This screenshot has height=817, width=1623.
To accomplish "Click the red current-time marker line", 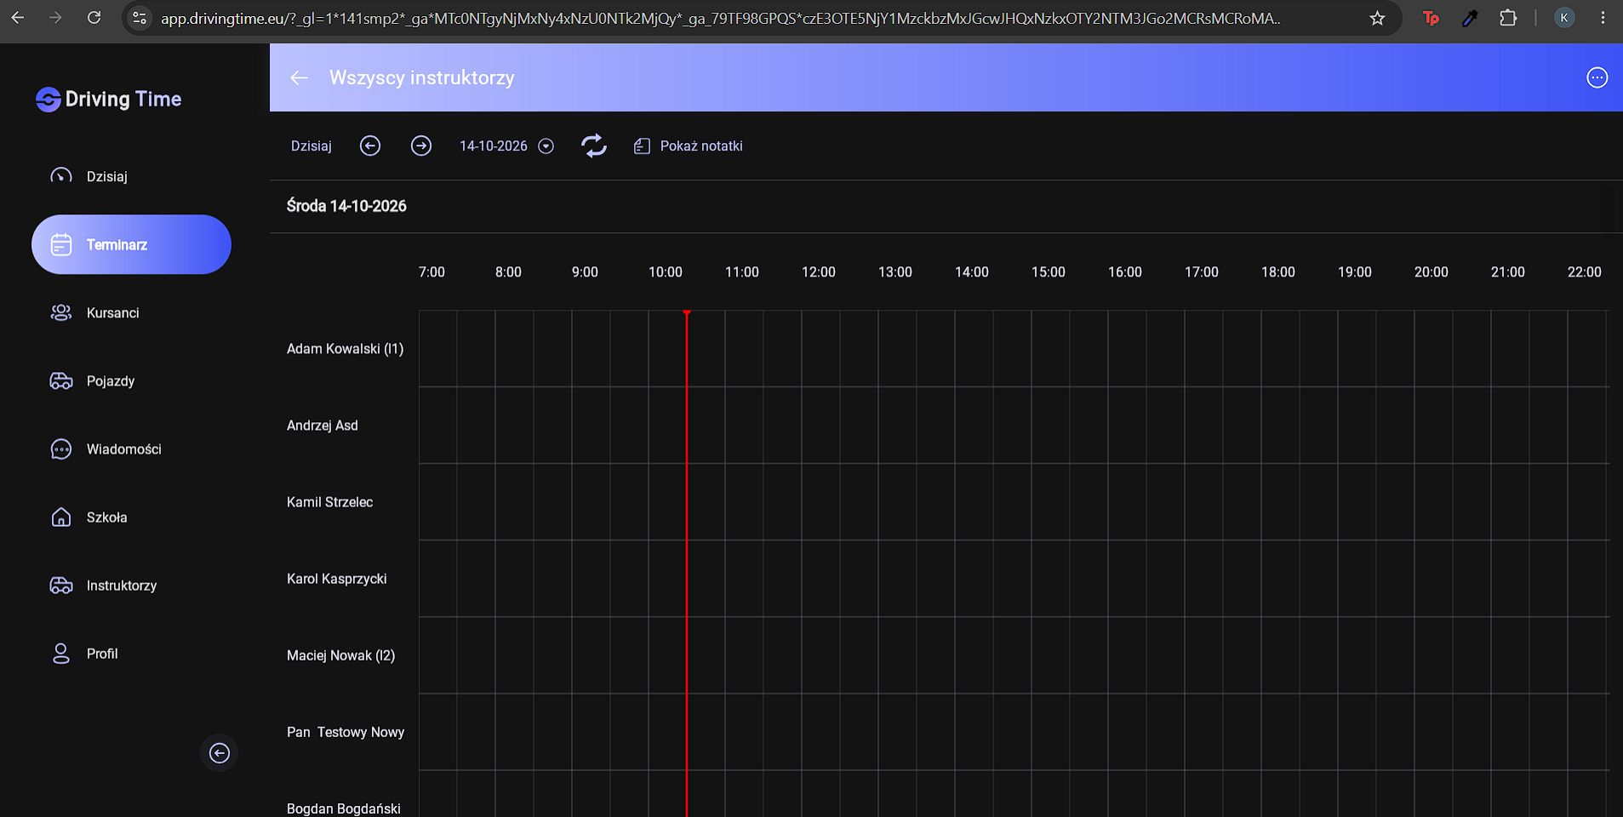I will pyautogui.click(x=687, y=563).
